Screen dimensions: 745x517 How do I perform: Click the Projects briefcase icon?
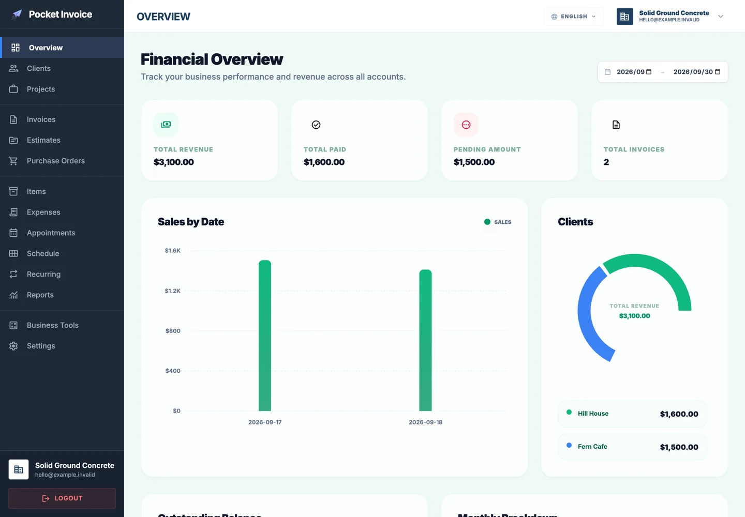coord(13,89)
